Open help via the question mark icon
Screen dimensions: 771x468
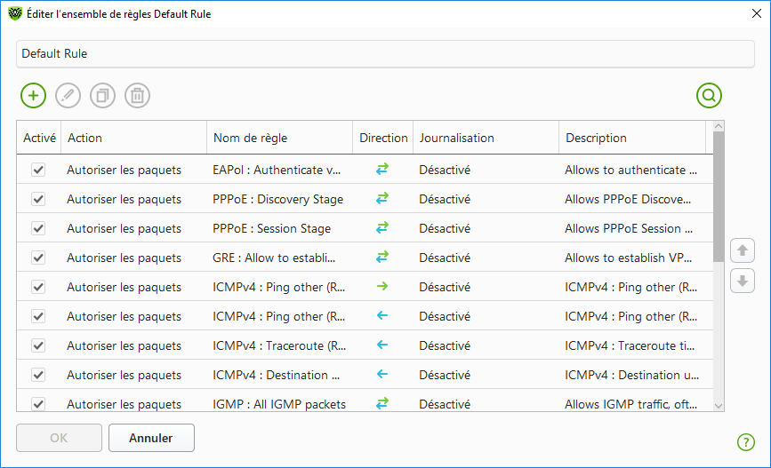[745, 441]
